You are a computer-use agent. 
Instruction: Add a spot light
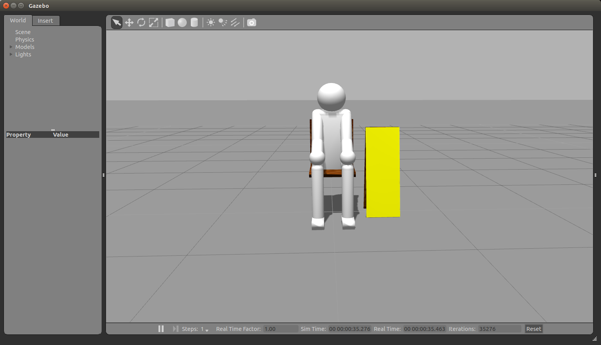coord(223,23)
